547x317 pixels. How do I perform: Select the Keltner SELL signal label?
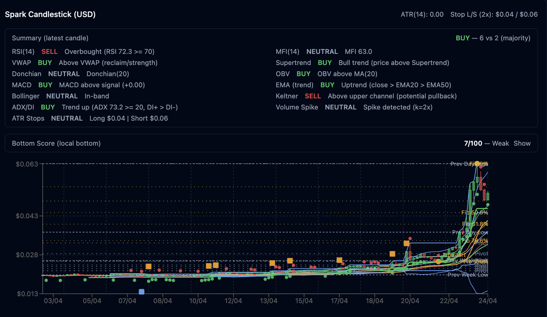(x=312, y=96)
